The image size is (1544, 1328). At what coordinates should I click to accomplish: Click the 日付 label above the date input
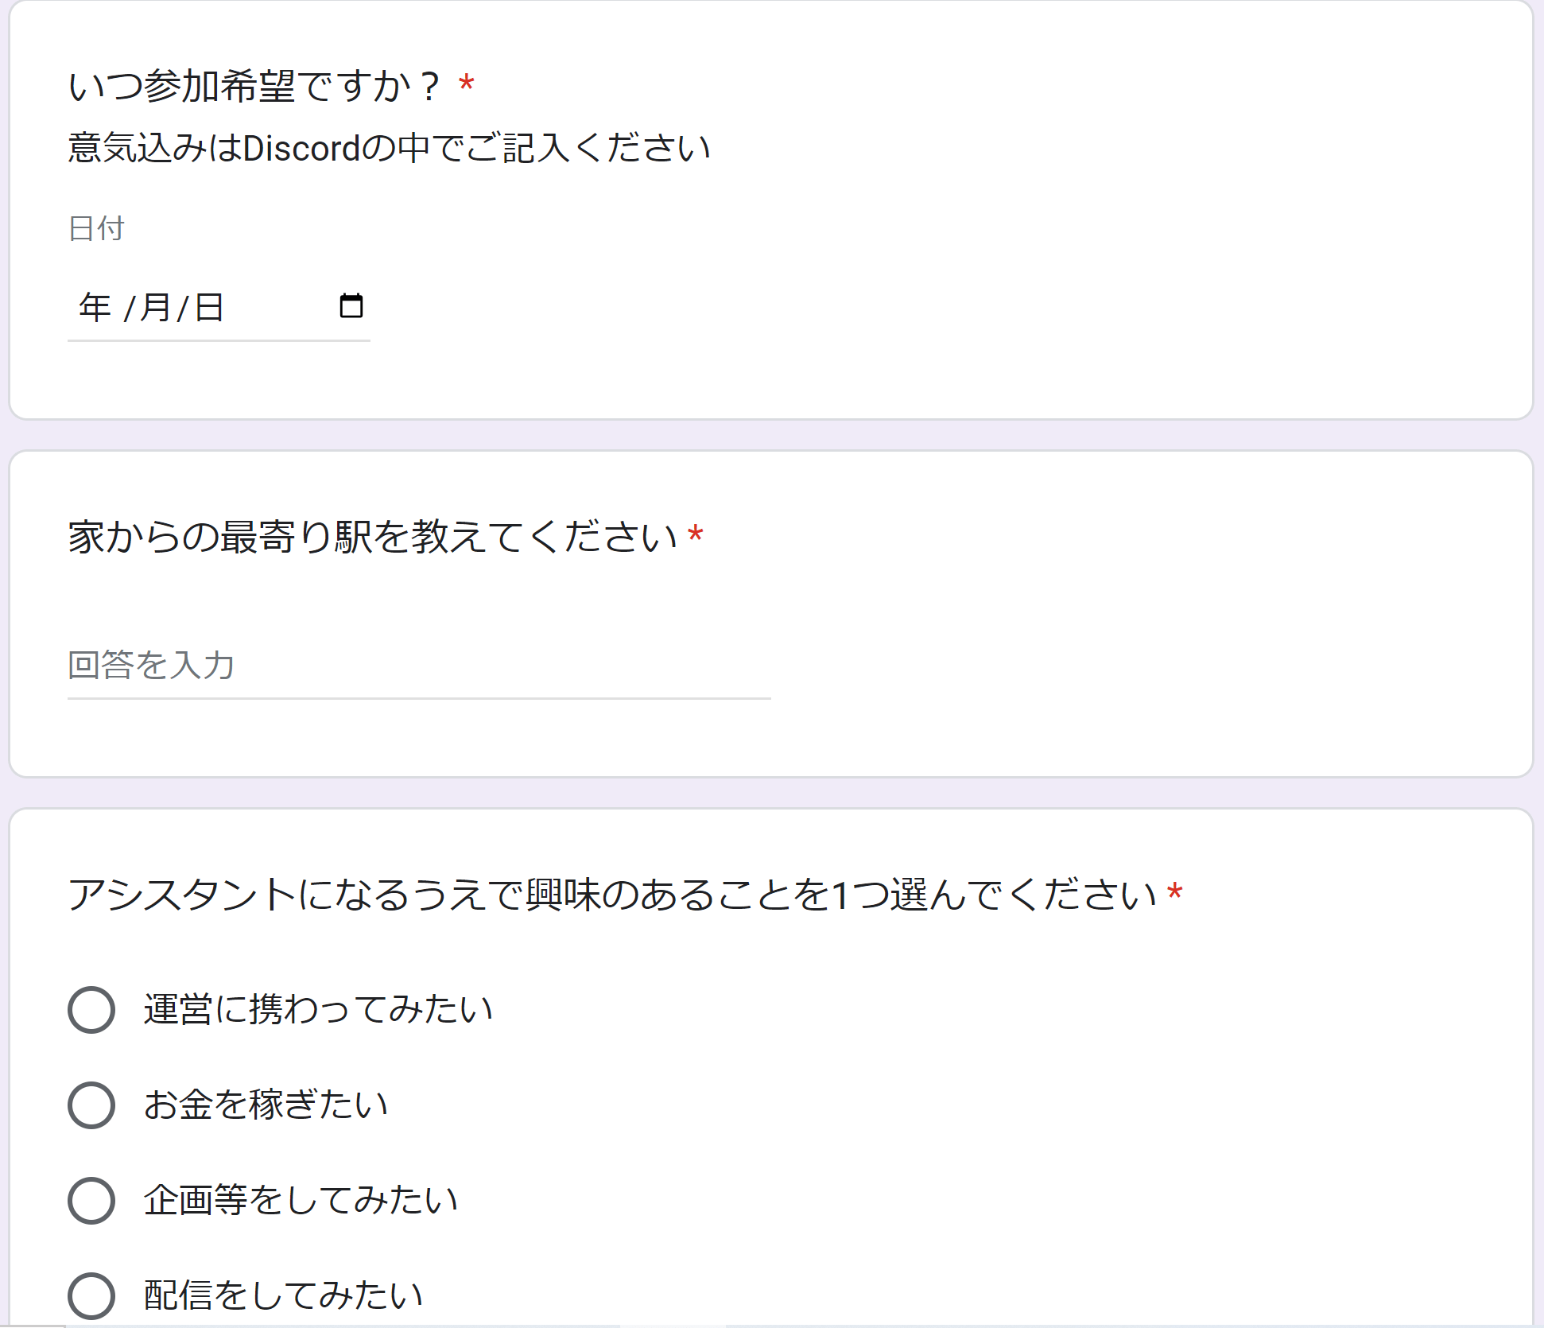click(95, 229)
